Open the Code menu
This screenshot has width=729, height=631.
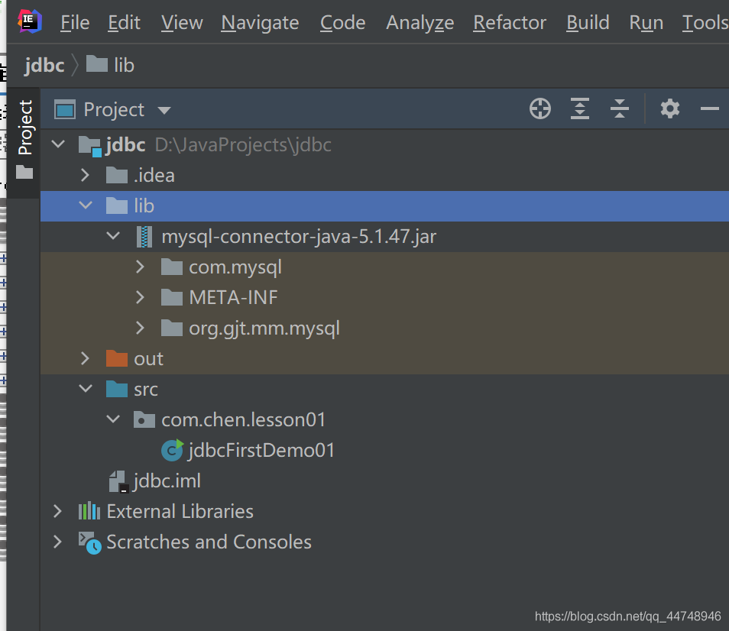(342, 22)
